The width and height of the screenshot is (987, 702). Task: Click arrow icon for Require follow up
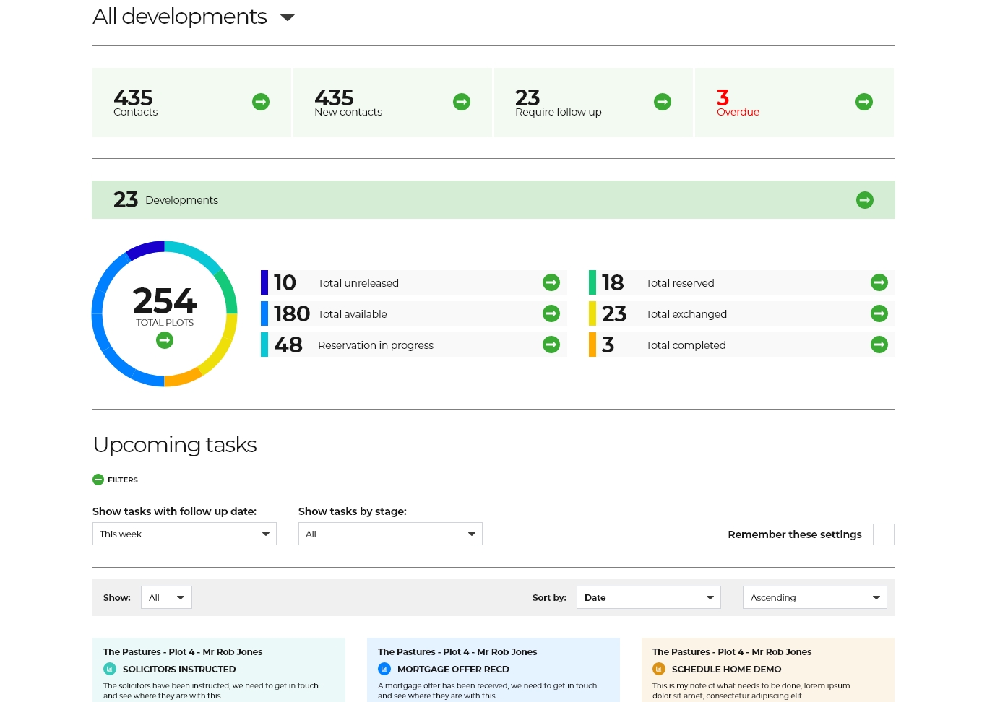663,102
